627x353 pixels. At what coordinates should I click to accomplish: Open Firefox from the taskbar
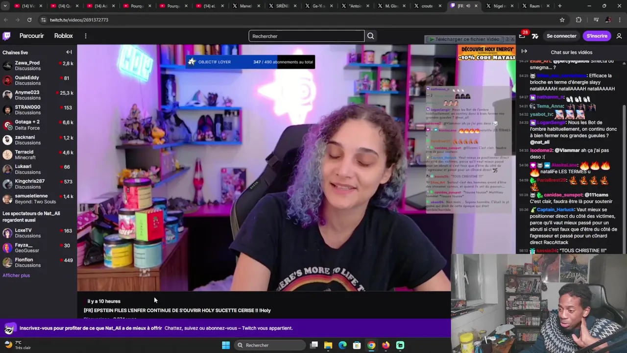click(x=386, y=345)
